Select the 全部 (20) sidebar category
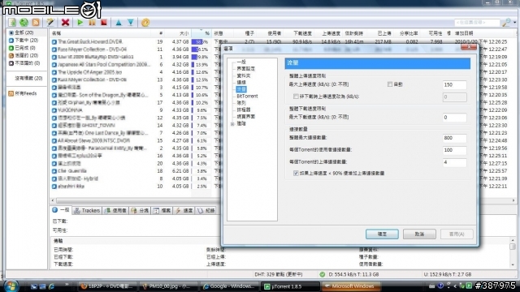This screenshot has width=520, height=292. pos(24,32)
